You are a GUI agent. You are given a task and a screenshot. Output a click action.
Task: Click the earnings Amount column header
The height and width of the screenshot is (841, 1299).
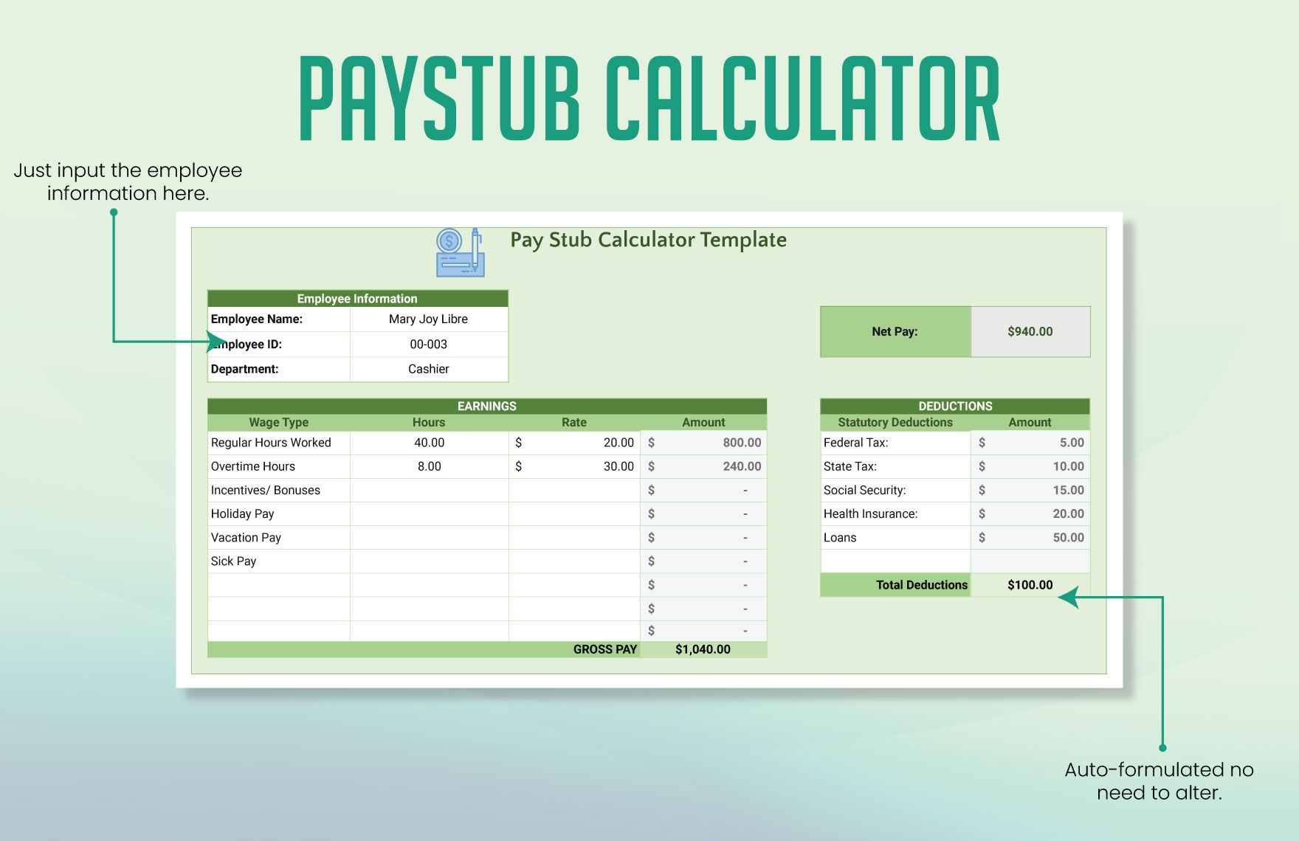[703, 423]
